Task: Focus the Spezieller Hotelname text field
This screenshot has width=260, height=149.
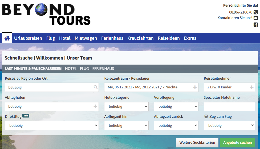Action: 229,106
